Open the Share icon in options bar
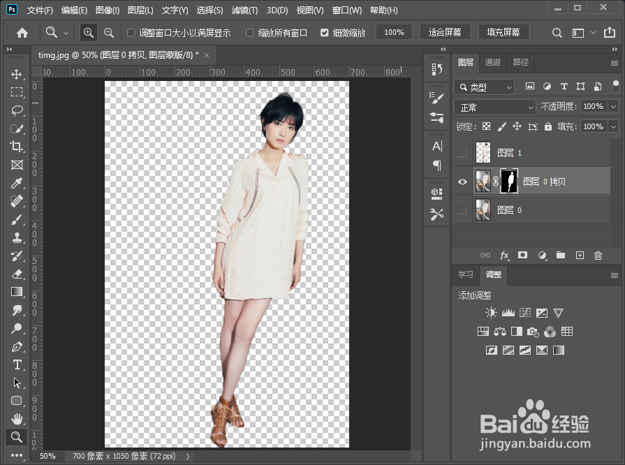The image size is (625, 465). 610,33
